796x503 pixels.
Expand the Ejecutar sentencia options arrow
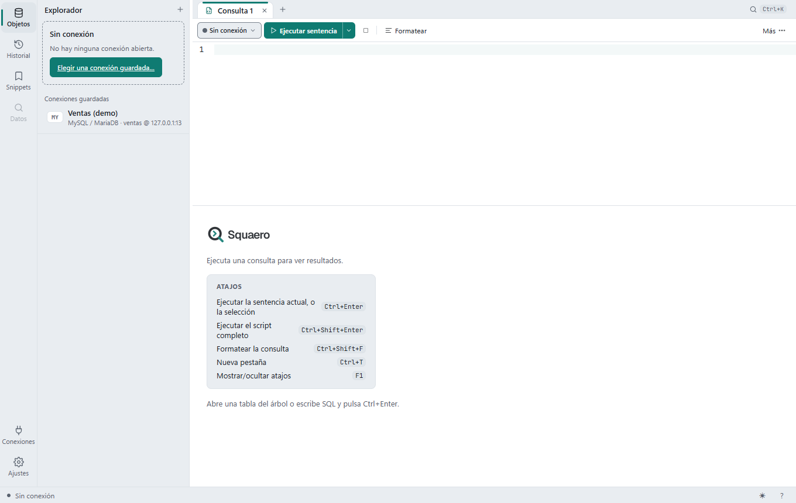[x=349, y=30]
